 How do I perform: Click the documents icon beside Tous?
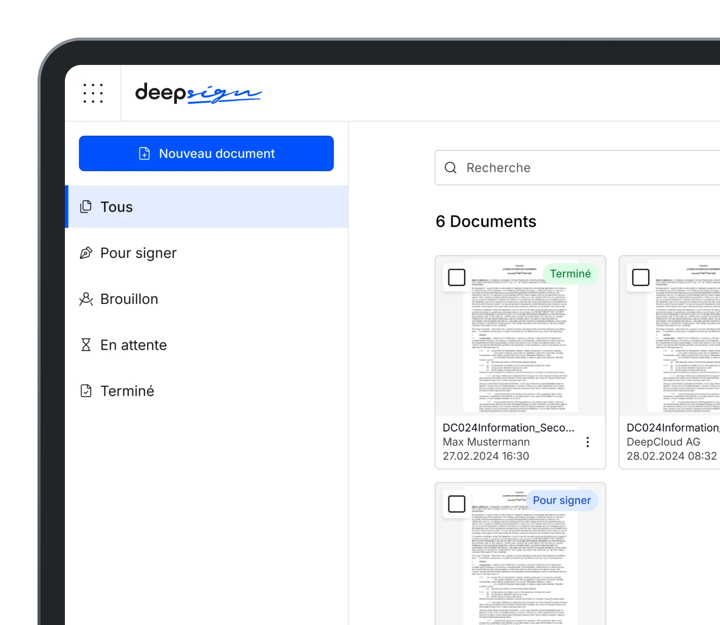coord(86,206)
